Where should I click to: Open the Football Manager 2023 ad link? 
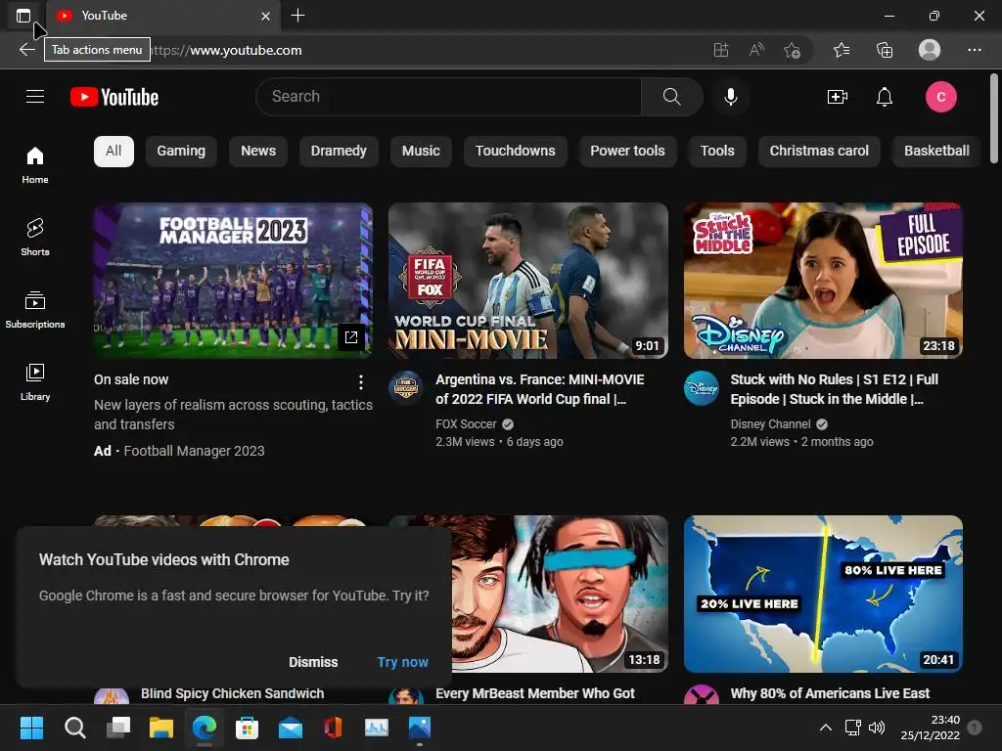point(194,451)
